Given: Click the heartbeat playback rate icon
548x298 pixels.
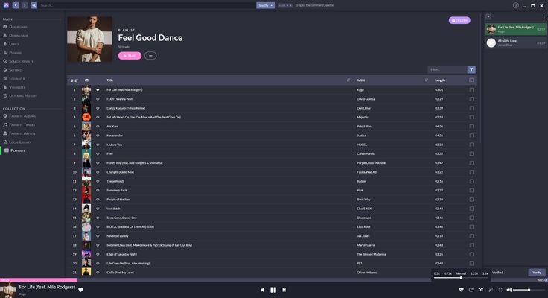Looking at the screenshot, I should tap(461, 290).
